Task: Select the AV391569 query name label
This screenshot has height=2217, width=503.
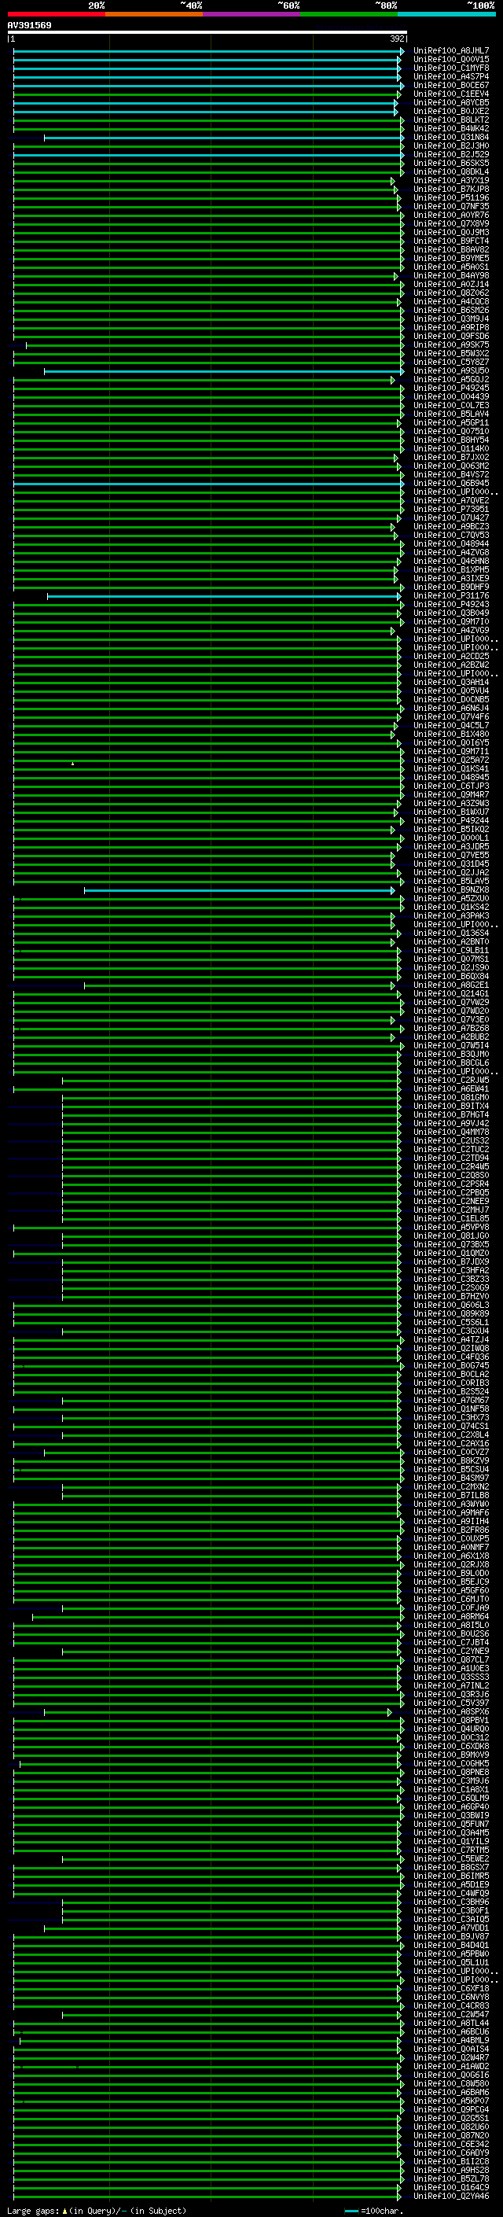Action: tap(29, 25)
